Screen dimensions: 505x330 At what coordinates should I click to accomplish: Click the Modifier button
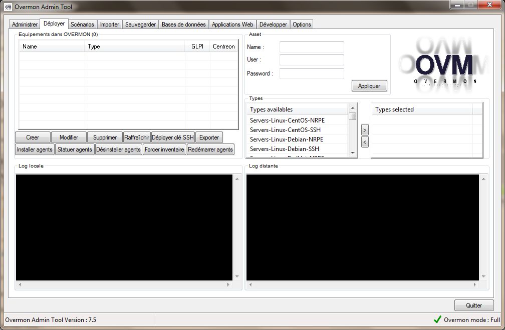pyautogui.click(x=69, y=137)
